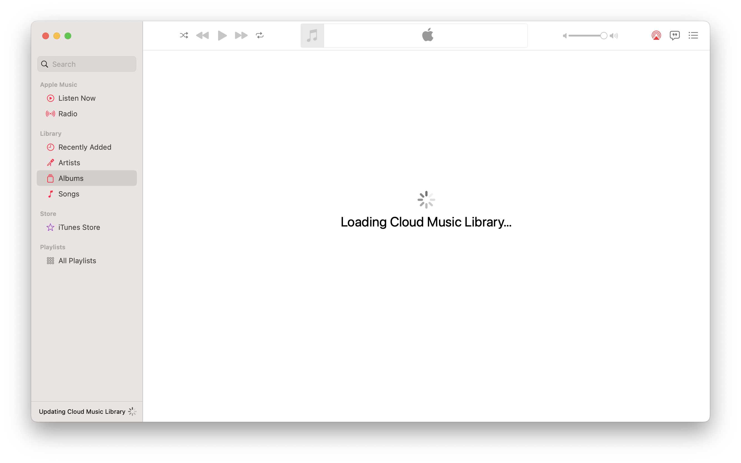Click the Listen Now play-circle icon

(51, 98)
